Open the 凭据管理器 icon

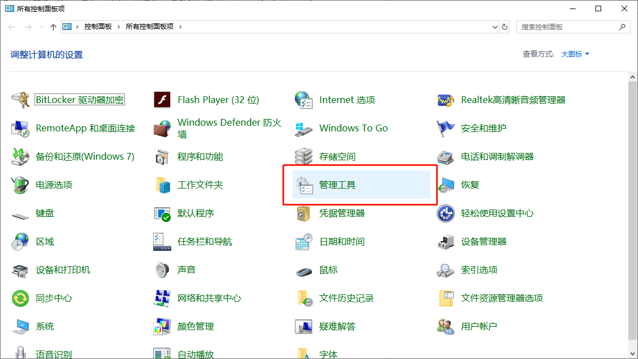point(304,213)
